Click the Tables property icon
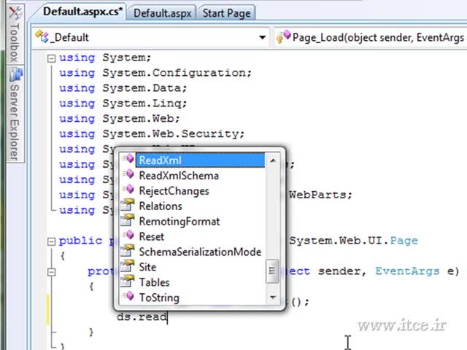Viewport: 467px width, 350px height. [128, 281]
